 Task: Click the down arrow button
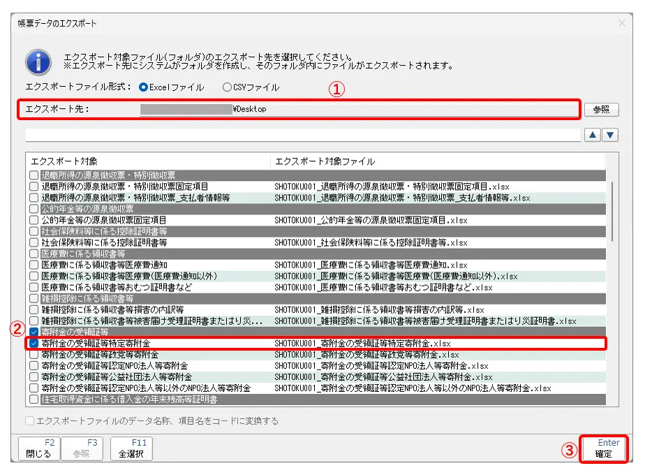point(610,135)
